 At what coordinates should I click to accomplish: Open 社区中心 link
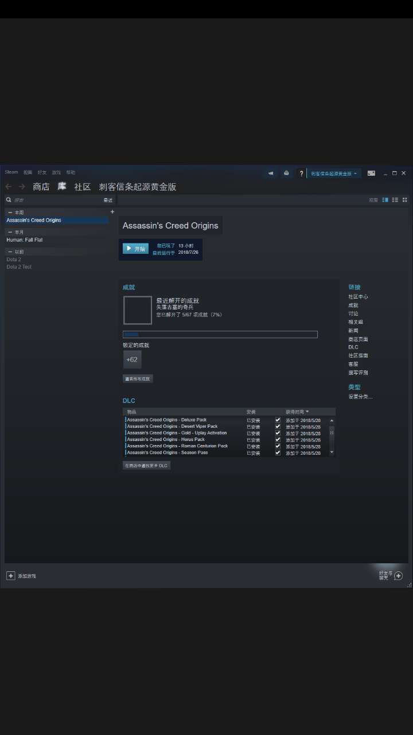point(358,297)
